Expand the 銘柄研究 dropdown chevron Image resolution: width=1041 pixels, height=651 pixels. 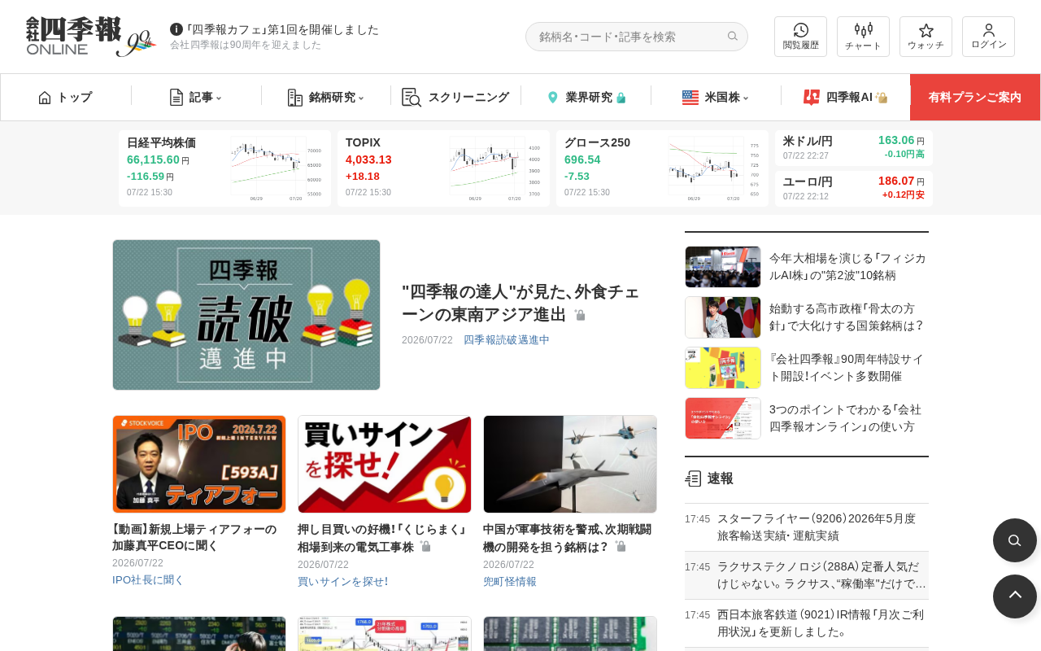pyautogui.click(x=361, y=98)
